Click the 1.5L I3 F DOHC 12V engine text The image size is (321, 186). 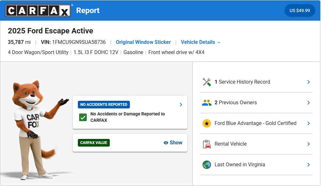[96, 52]
